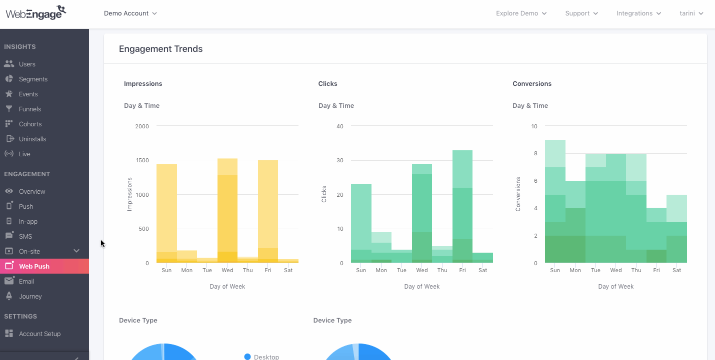Open Cohorts in the sidebar
The width and height of the screenshot is (715, 360).
point(30,124)
